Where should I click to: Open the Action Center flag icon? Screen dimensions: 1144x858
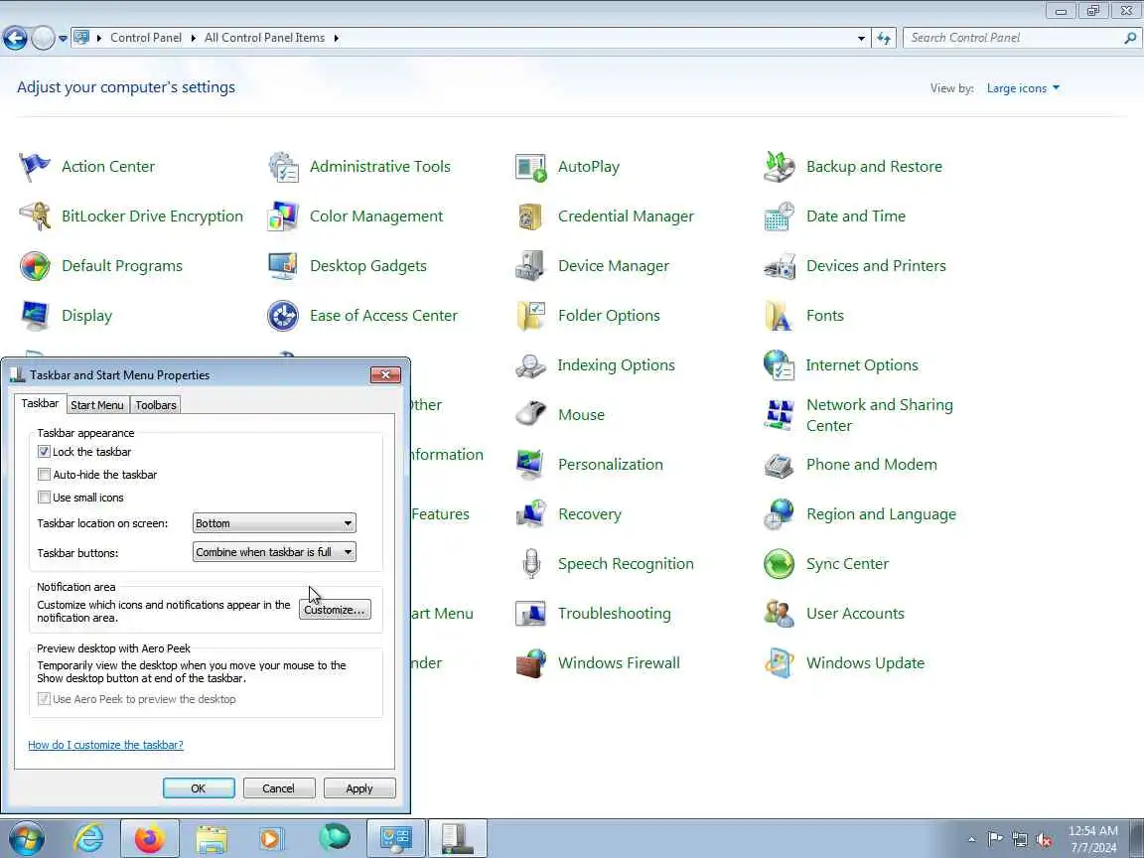[35, 167]
